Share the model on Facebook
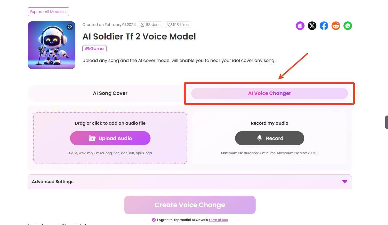388x225 pixels. (324, 26)
